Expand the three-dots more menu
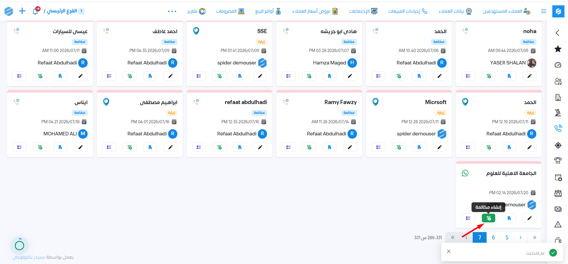The image size is (568, 264). (172, 11)
